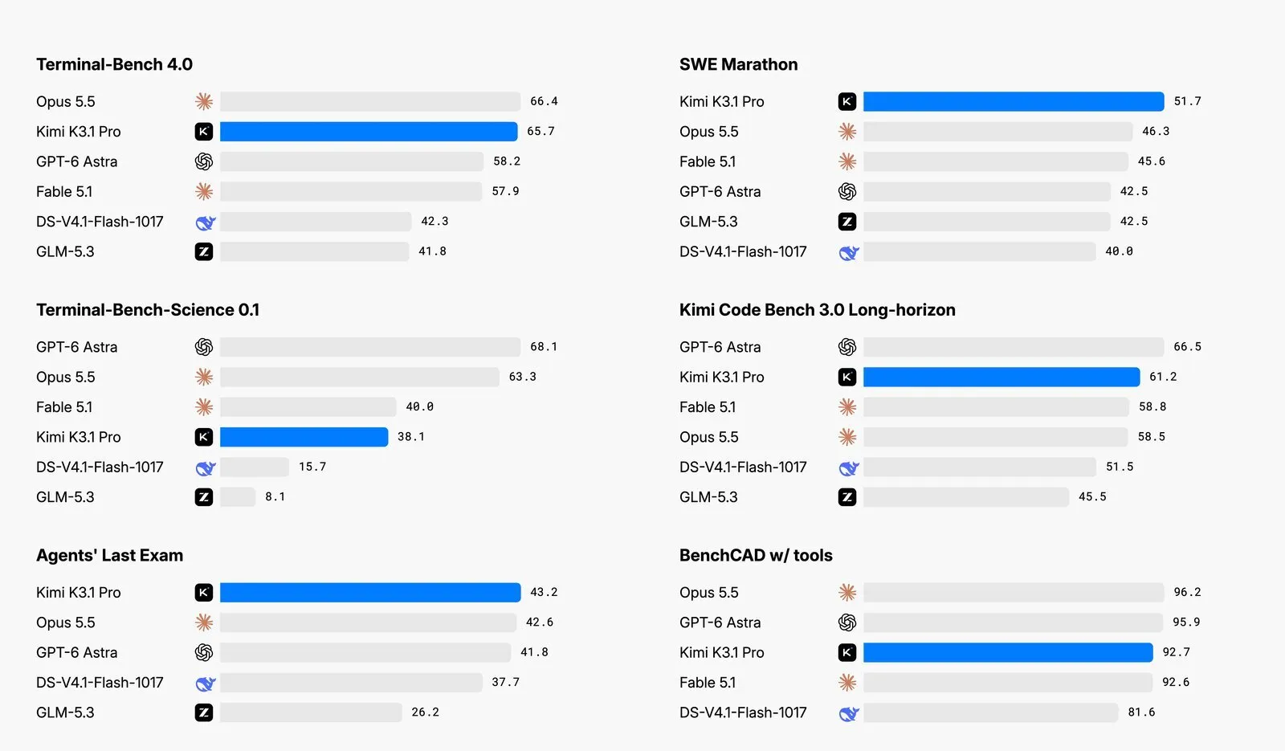Click the OpenAI logo beside GPT-6 Astra in Terminal-Bench 4.0
Screen dimensions: 1285x751
point(204,161)
